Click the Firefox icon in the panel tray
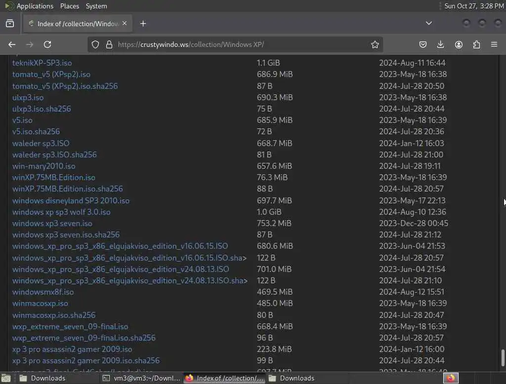The image size is (506, 384). (x=451, y=378)
